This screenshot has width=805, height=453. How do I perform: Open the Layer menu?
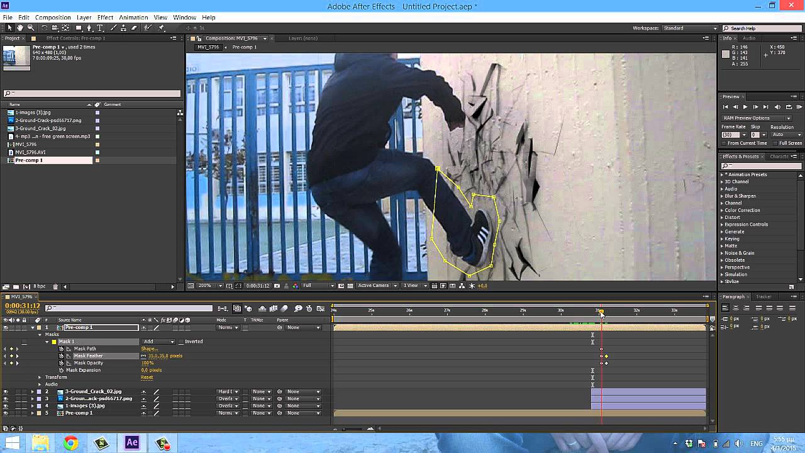pos(84,18)
